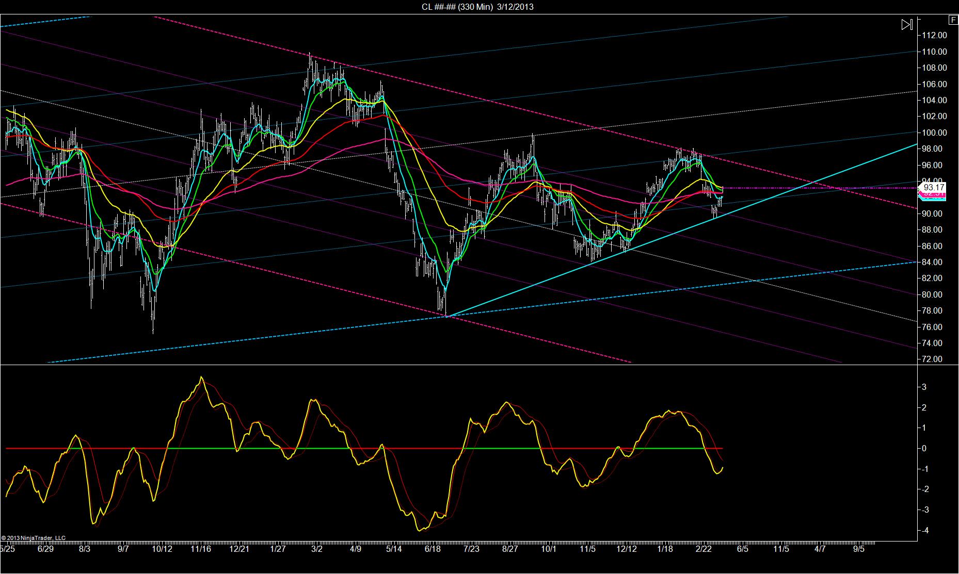Click the 110.00 price axis label
The image size is (959, 574).
935,52
